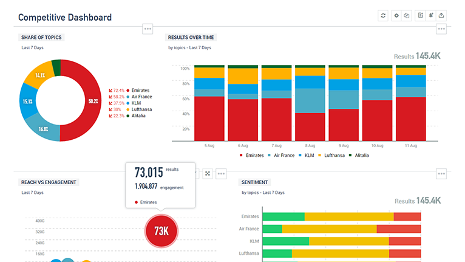Open Sentiment widget options menu
This screenshot has width=465, height=262.
[441, 174]
